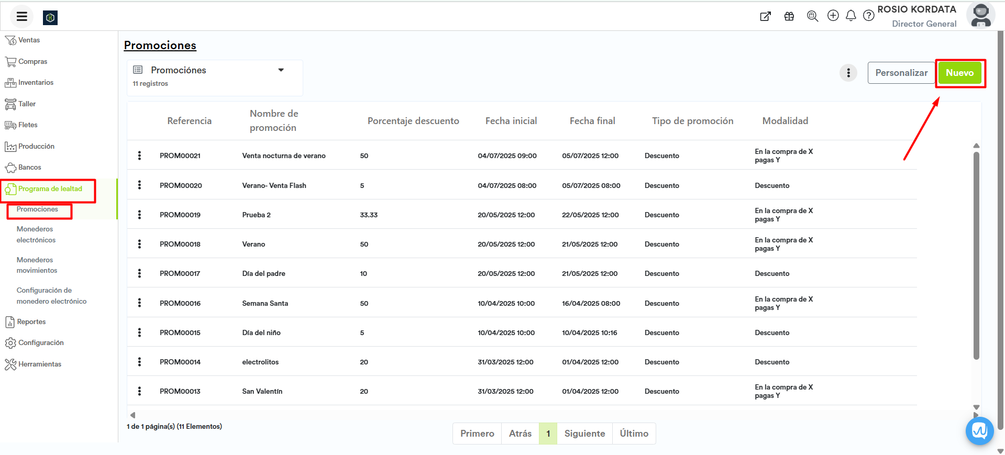The height and width of the screenshot is (455, 1005).
Task: Select Monederos electrónicos in sidebar
Action: (x=36, y=235)
